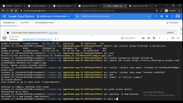
Task: Switch to the GoogleCloudReady browser tab
Action: (x=39, y=6)
